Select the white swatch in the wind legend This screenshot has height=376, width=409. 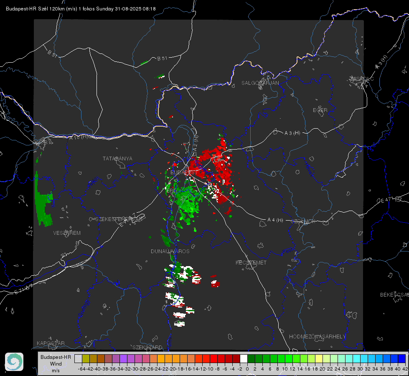click(x=244, y=358)
